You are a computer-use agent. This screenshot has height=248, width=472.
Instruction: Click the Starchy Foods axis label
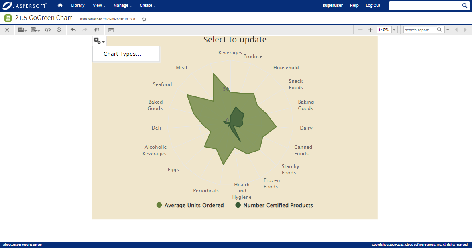290,170
